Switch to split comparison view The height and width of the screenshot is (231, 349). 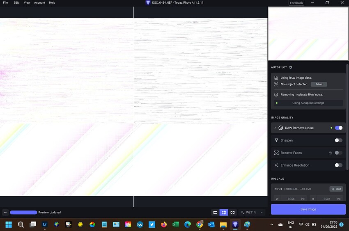[224, 213]
